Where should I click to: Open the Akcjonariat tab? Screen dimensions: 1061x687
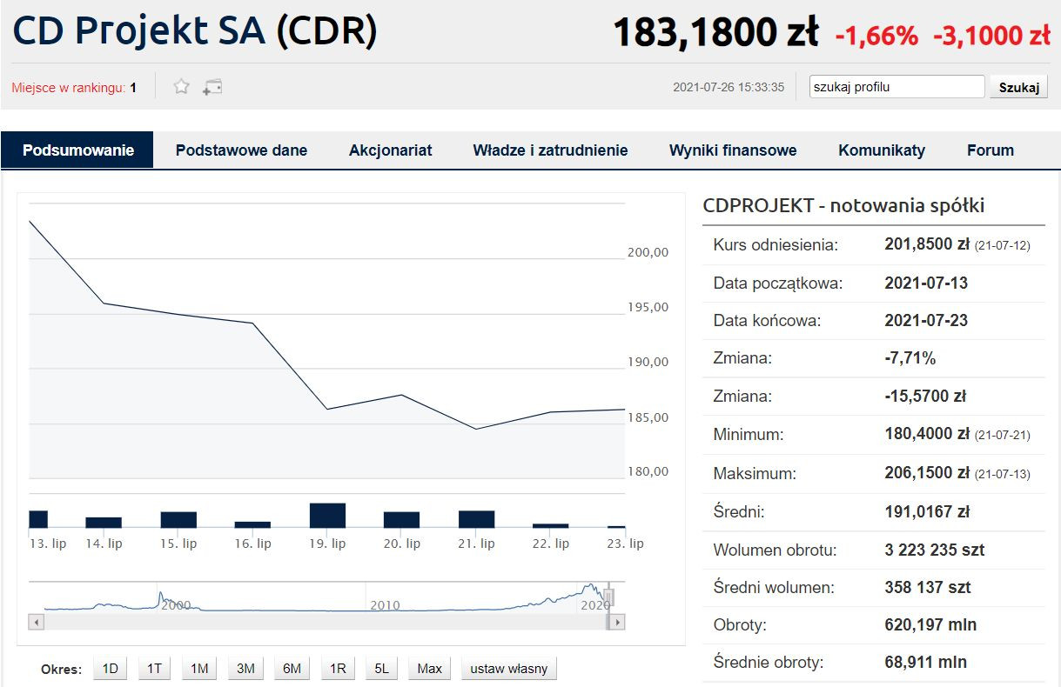(391, 150)
